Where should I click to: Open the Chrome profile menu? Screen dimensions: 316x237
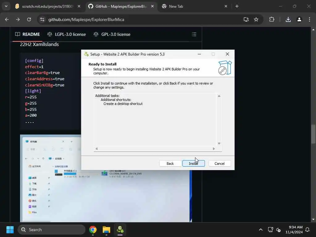coord(299,19)
